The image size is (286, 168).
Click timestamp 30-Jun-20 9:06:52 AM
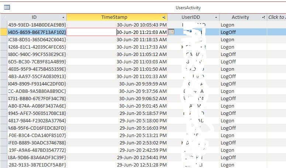pos(143,99)
